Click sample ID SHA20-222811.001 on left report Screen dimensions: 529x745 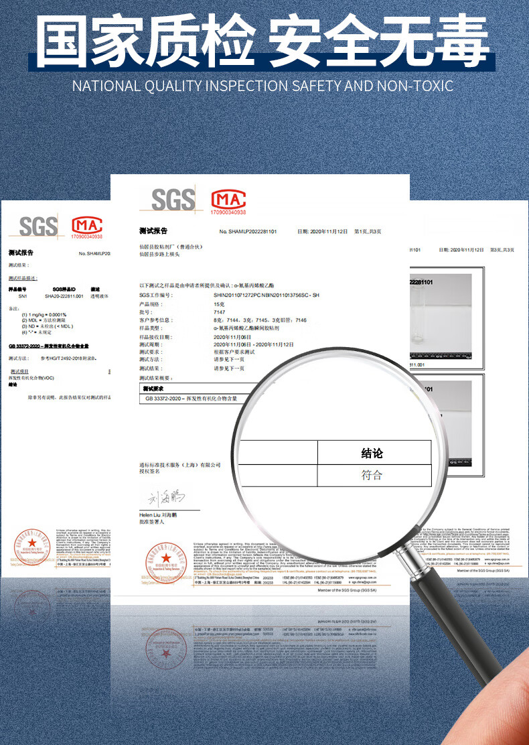point(64,296)
